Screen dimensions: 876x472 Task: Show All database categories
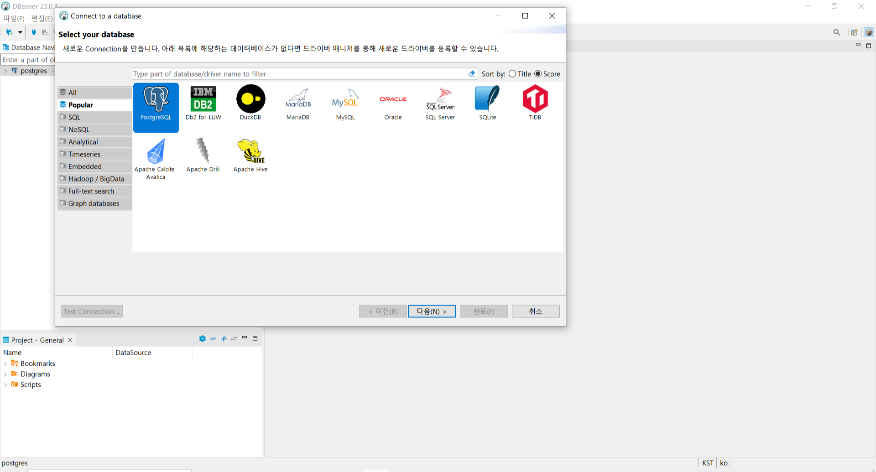[95, 93]
